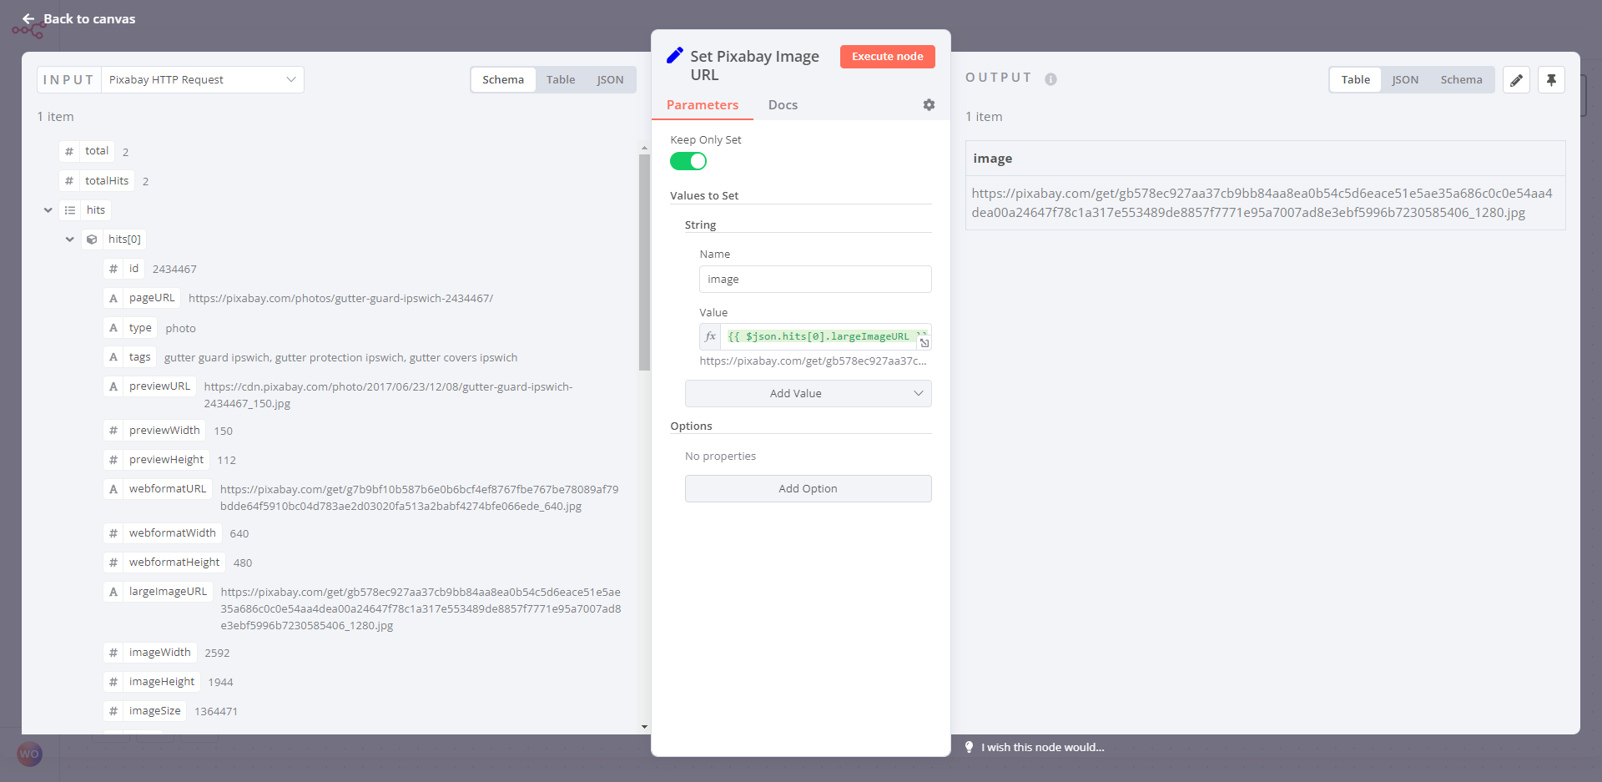This screenshot has width=1602, height=782.
Task: Click the pencil icon to edit output data
Action: 1516,79
